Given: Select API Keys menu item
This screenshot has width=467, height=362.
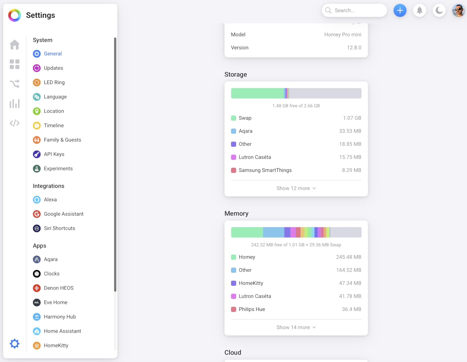Looking at the screenshot, I should click(x=54, y=154).
